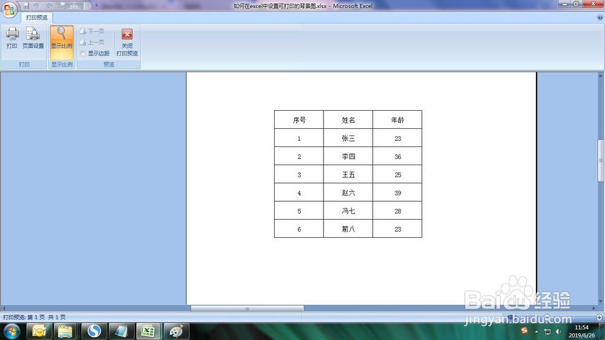Go to 上一页 previous page
Viewport: 605px width, 340px height.
click(92, 42)
